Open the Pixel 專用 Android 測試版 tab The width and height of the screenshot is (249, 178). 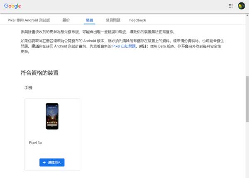29,20
